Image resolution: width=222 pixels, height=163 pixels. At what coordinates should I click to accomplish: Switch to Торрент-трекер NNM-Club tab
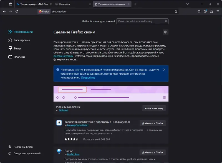click(34, 4)
